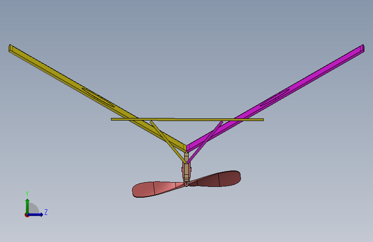Select the horizontal yellow cross spar
The height and width of the screenshot is (242, 373).
click(187, 119)
